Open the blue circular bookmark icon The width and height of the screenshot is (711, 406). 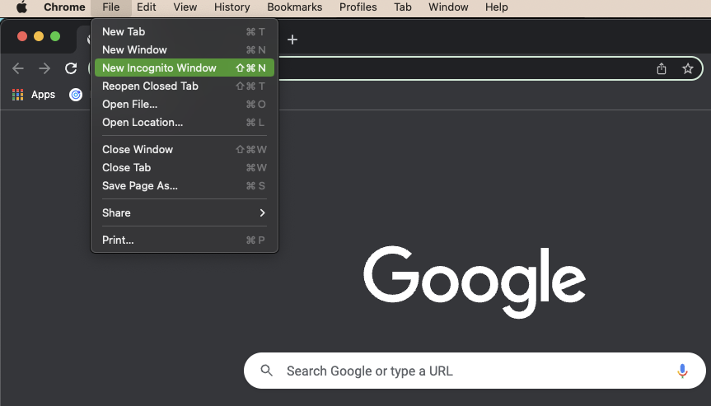click(76, 95)
